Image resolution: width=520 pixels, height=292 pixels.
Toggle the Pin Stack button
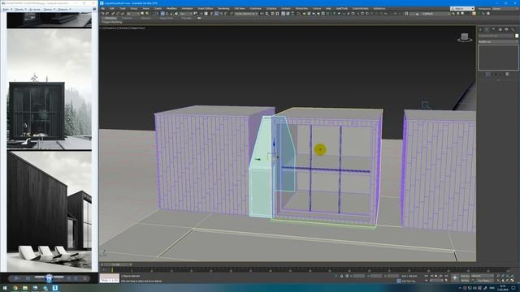click(x=481, y=75)
